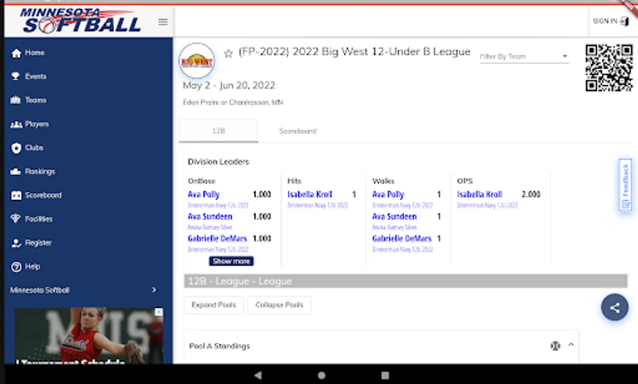Tap the Android home button

322,375
